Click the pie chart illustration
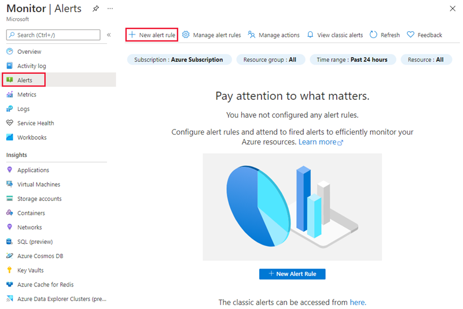Image resolution: width=463 pixels, height=309 pixels. coord(258,206)
